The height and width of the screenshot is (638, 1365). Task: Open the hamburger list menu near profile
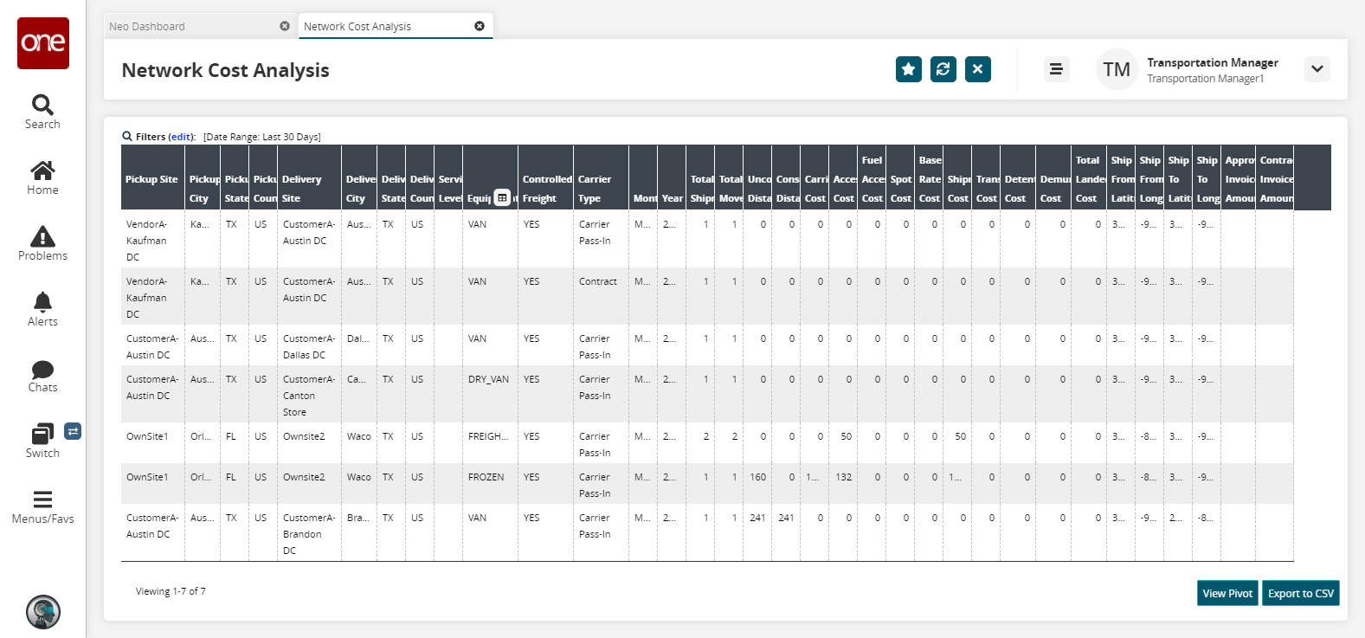tap(1055, 69)
